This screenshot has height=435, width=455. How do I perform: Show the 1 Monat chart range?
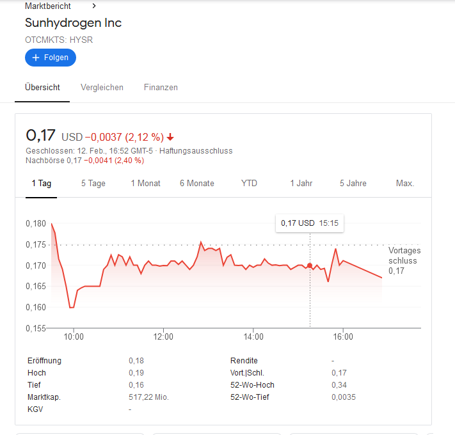click(146, 183)
